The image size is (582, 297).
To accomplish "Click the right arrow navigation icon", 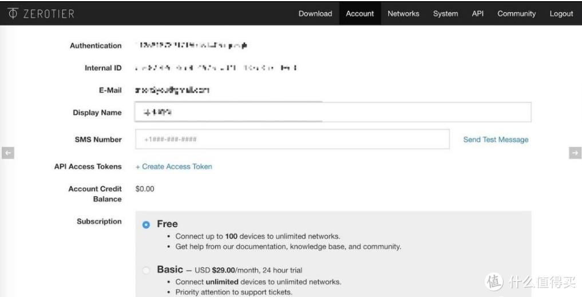I will coord(575,152).
